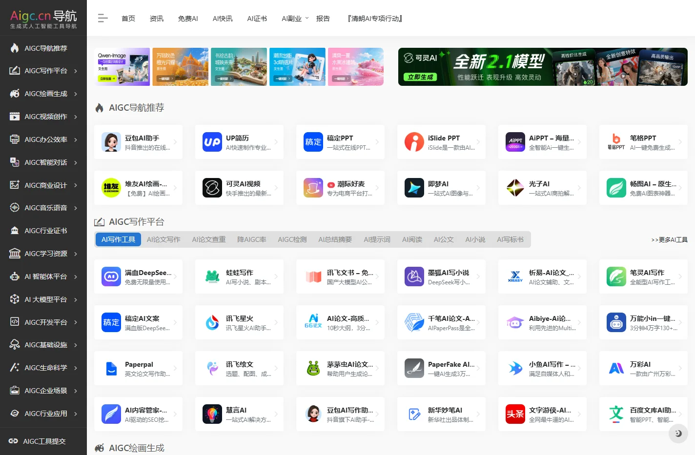
Task: Expand AIGC商业设计 sidebar chevron
Action: [76, 186]
